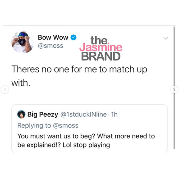Viewport: 180px width, 179px height.
Task: Click the blue verified badge
Action: tap(73, 37)
